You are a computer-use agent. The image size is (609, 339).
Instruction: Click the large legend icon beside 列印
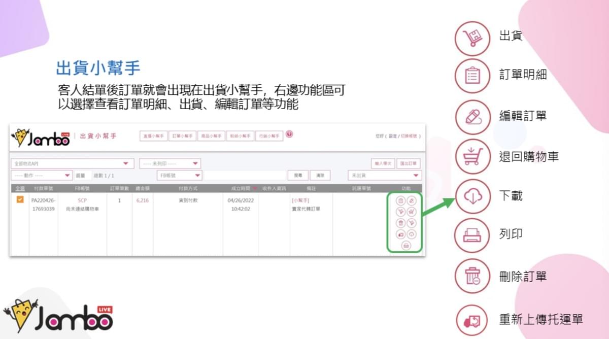pos(473,234)
